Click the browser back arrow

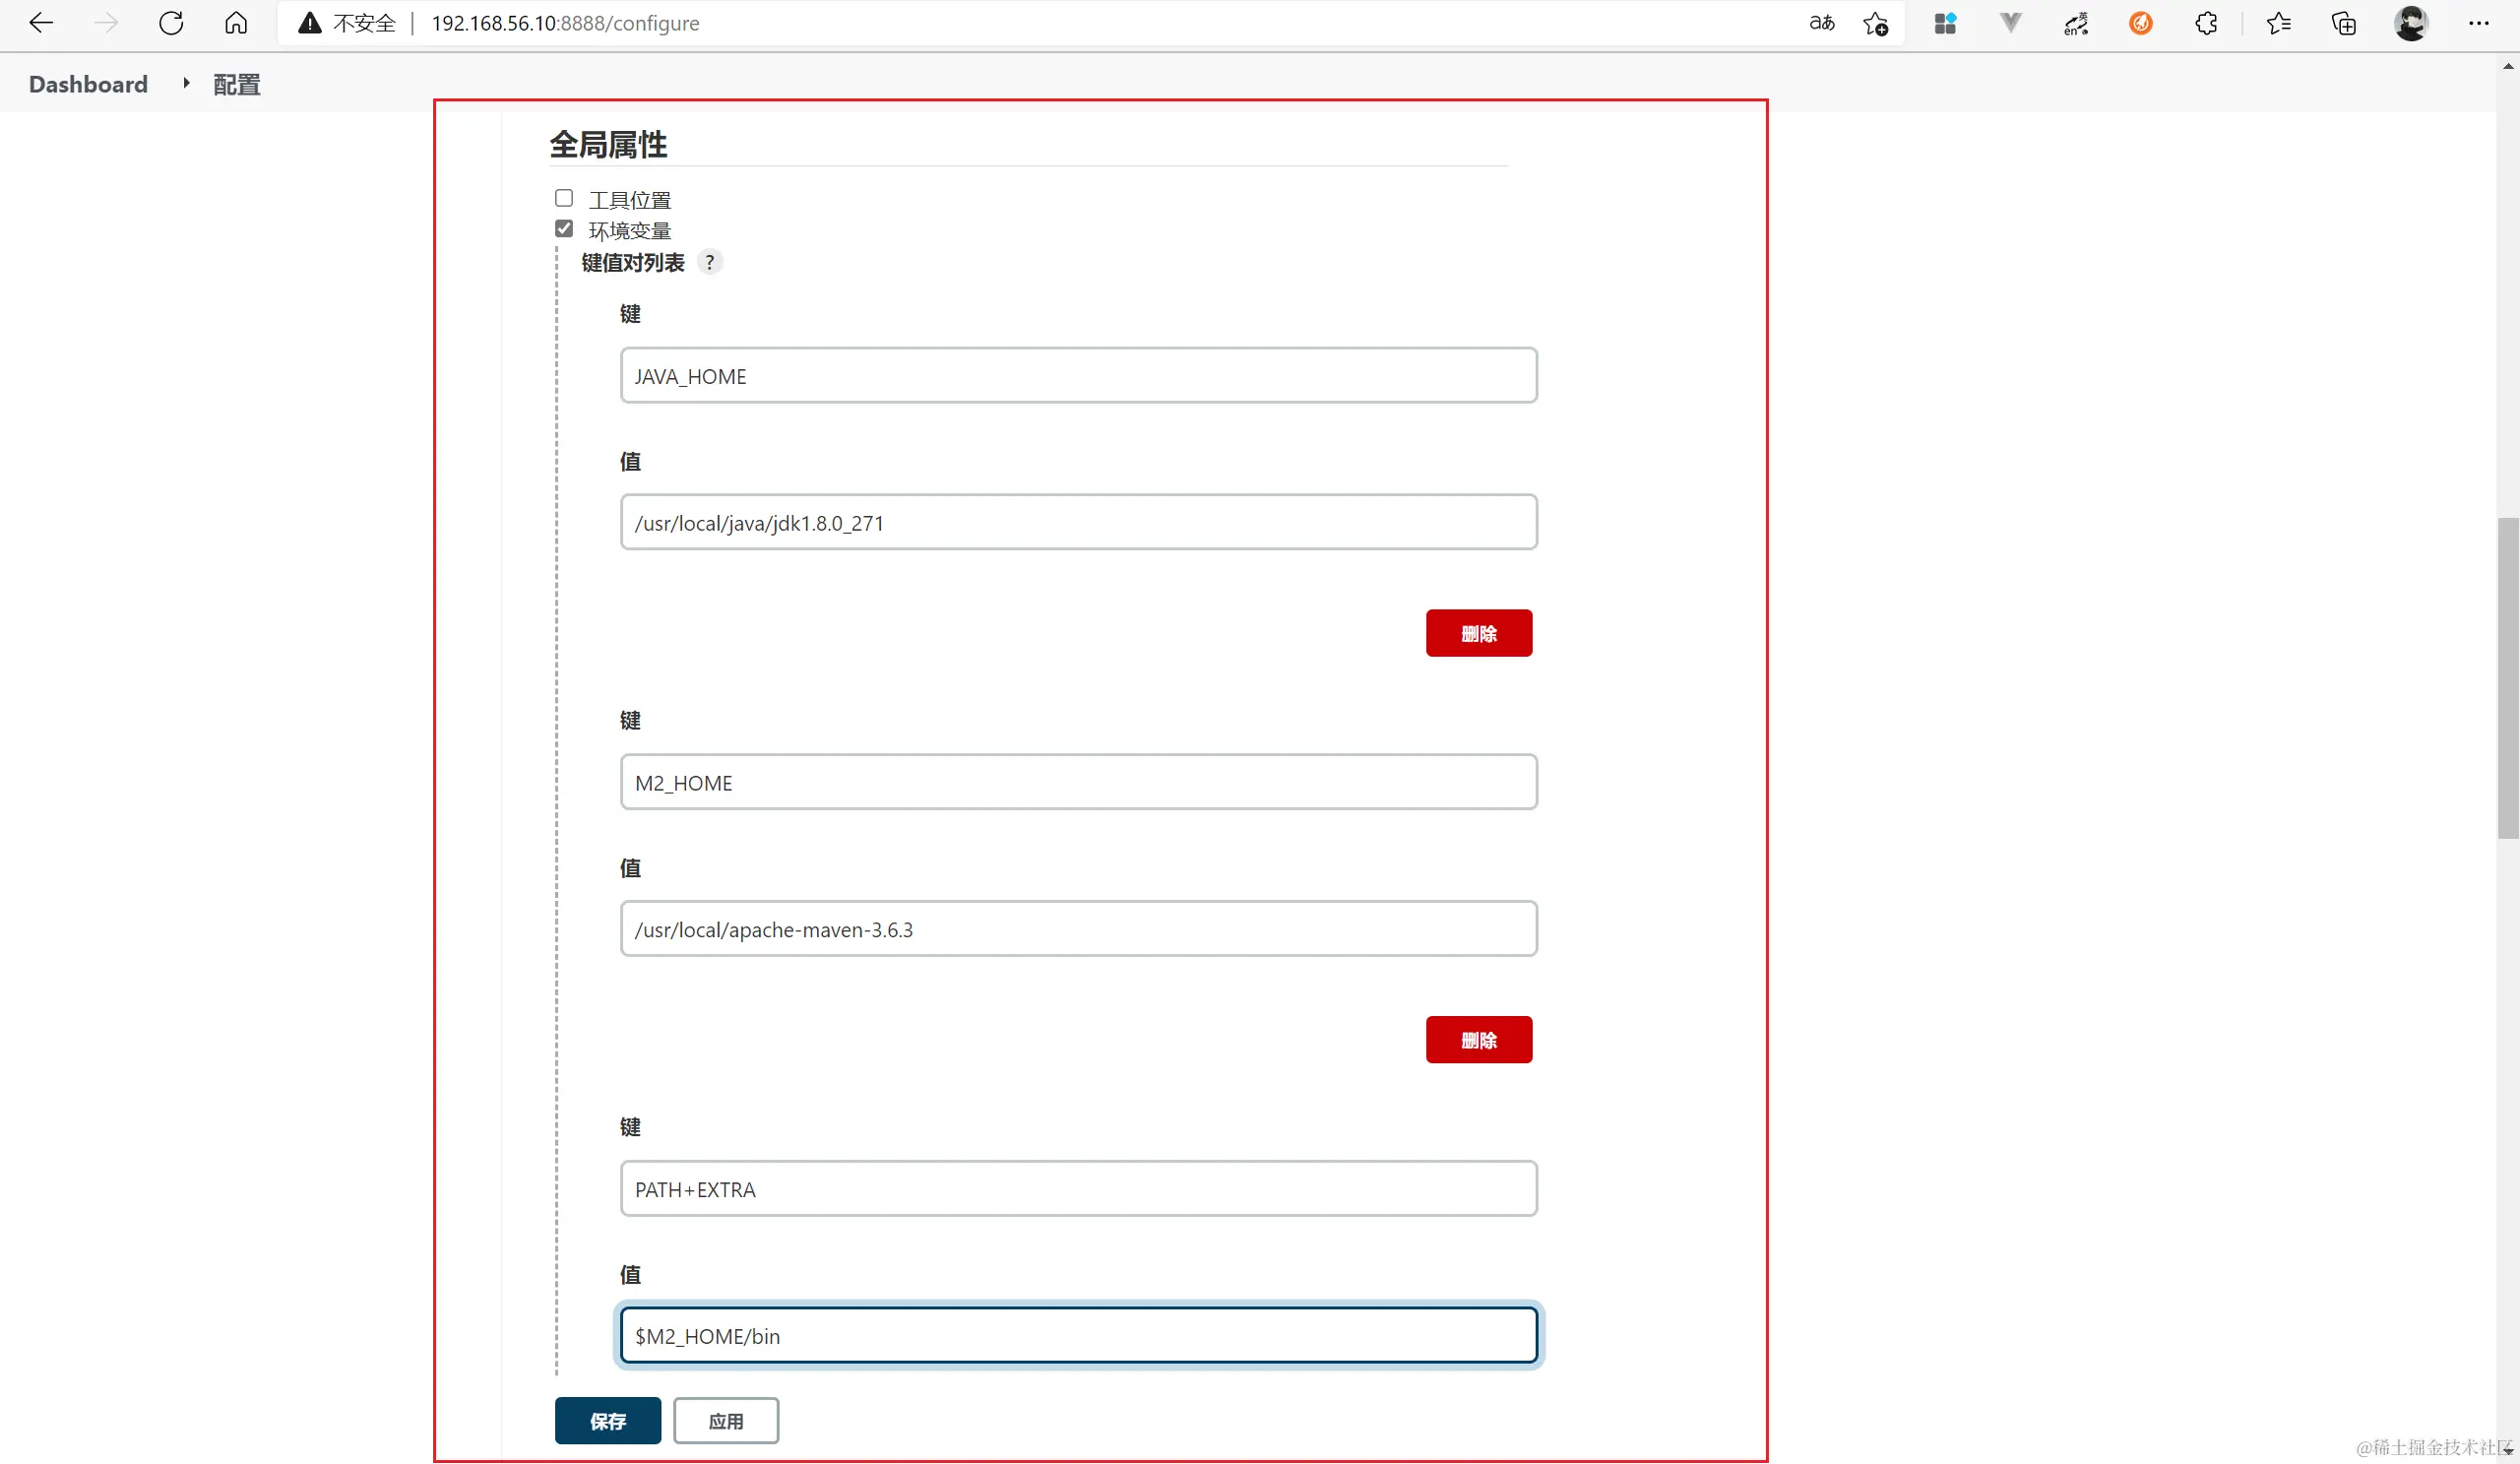(x=41, y=23)
